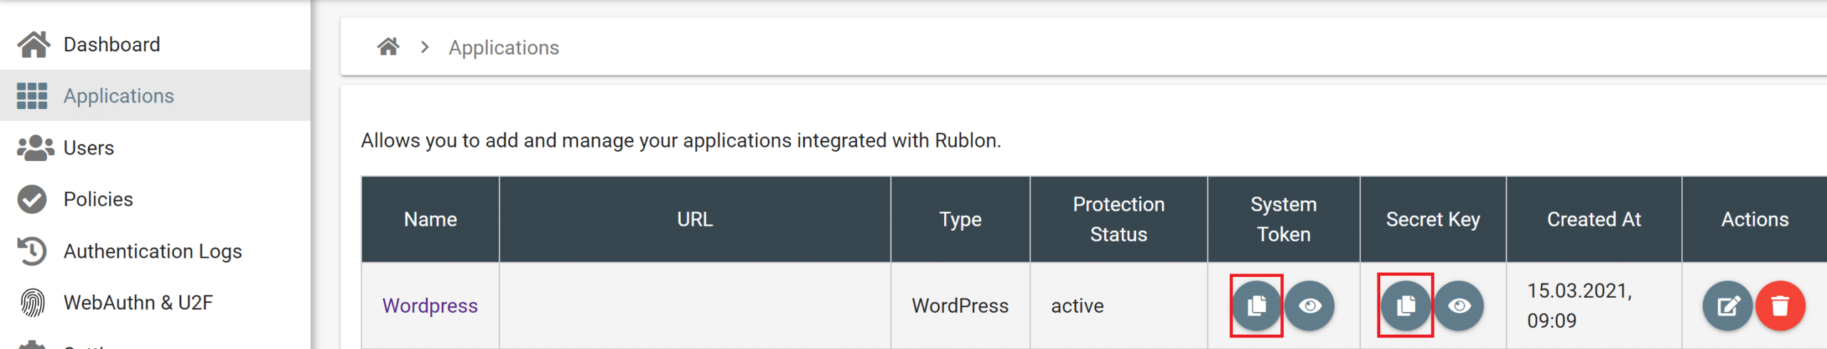
Task: Click the Applications breadcrumb text
Action: click(504, 48)
